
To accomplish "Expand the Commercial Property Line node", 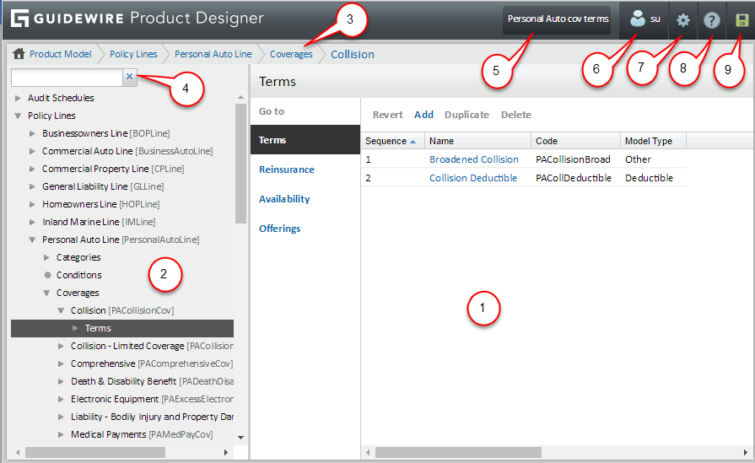I will pos(32,169).
